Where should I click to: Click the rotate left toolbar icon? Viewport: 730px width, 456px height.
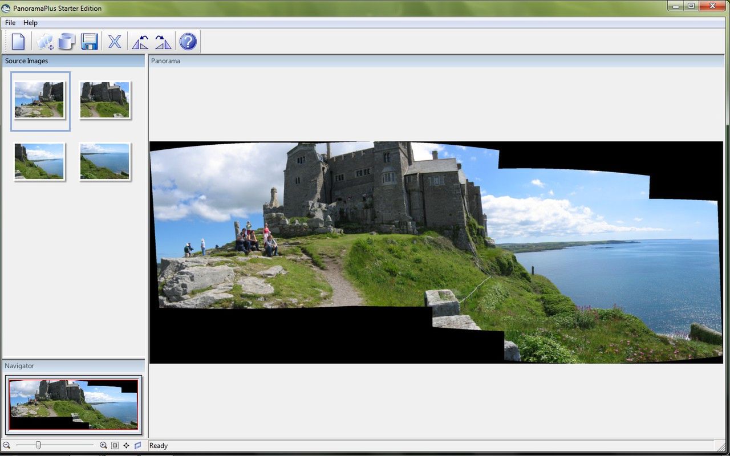pyautogui.click(x=140, y=42)
